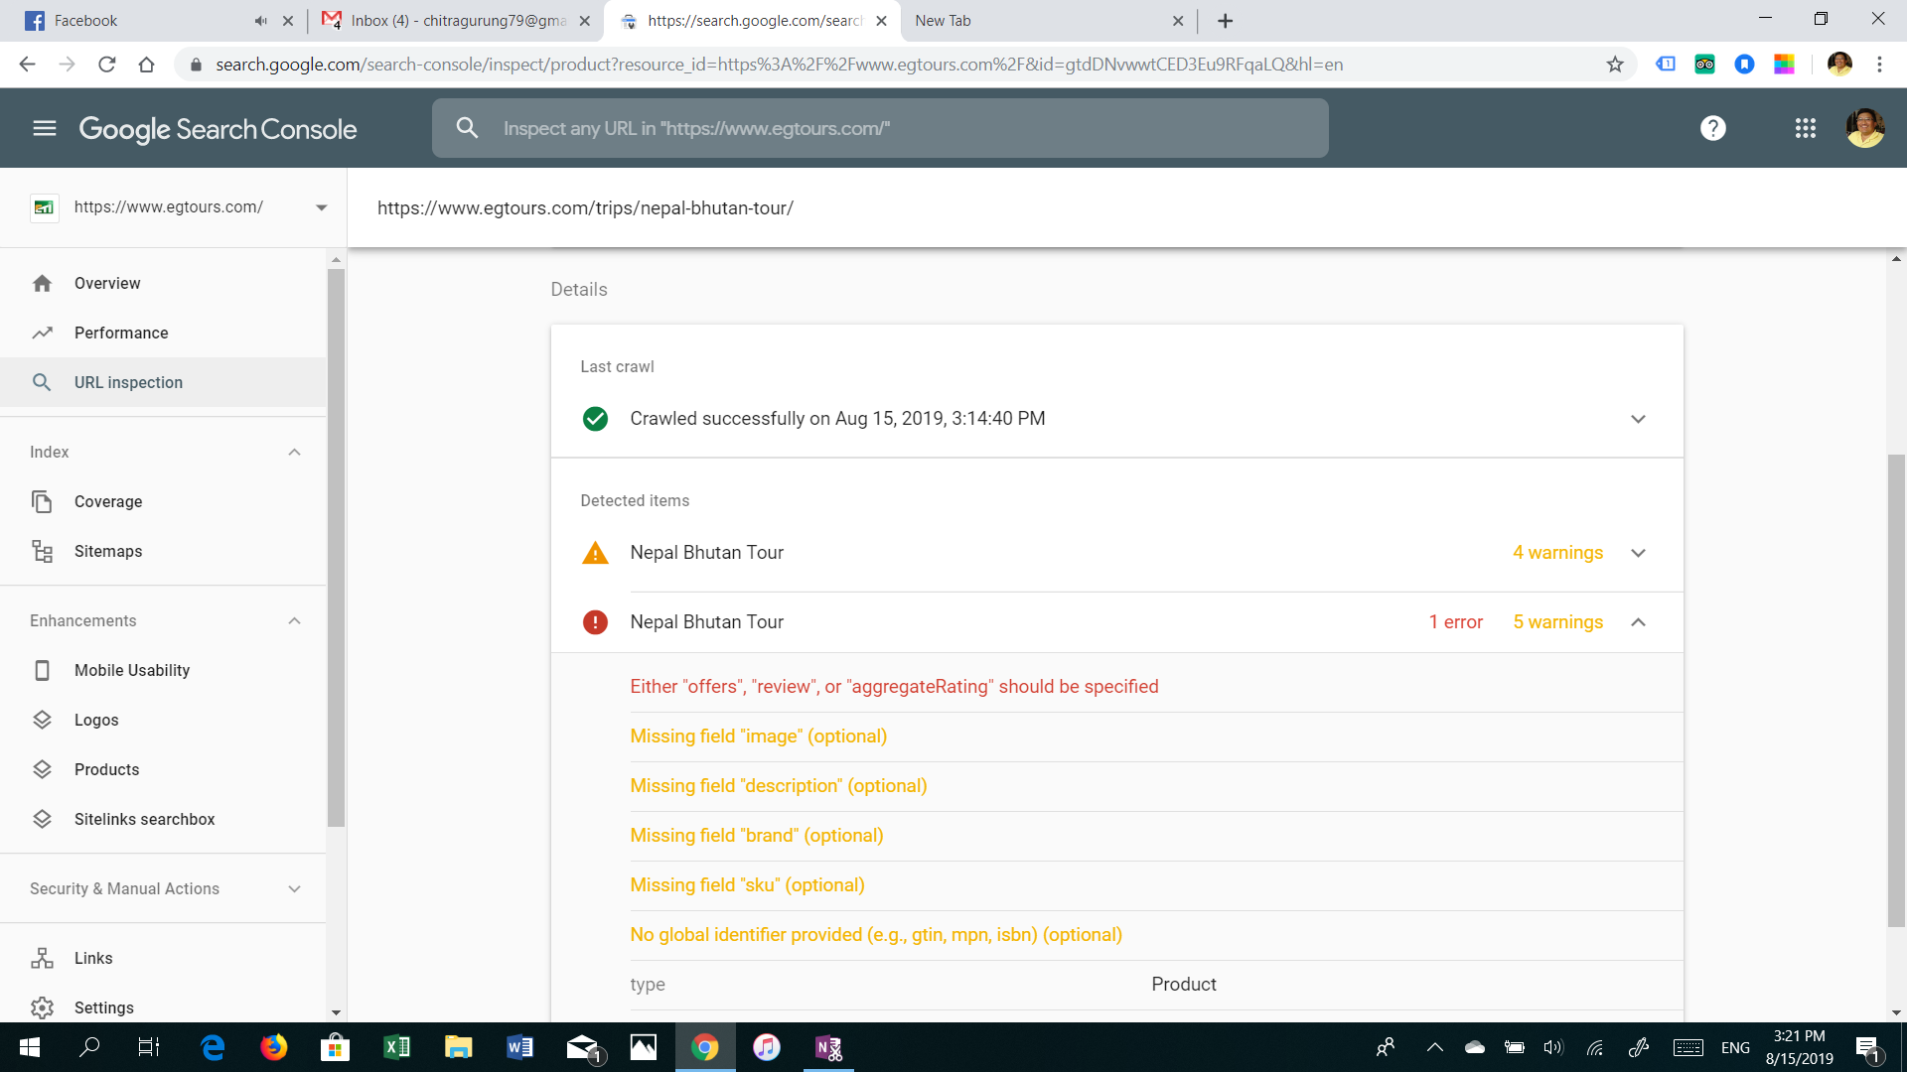Image resolution: width=1907 pixels, height=1072 pixels.
Task: Click the search magnifier icon in the inspect bar
Action: click(467, 128)
